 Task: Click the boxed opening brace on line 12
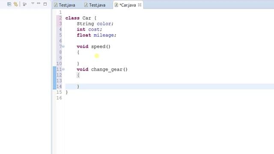click(78, 75)
